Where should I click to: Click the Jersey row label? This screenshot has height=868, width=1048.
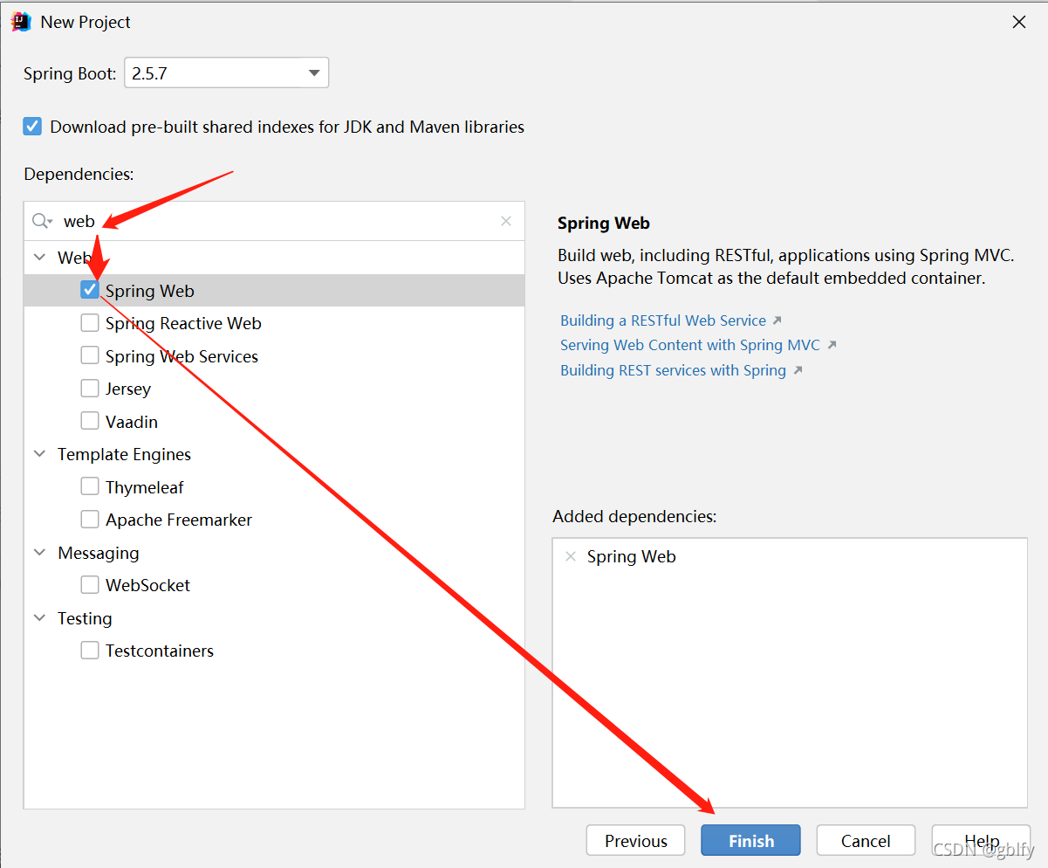coord(128,389)
